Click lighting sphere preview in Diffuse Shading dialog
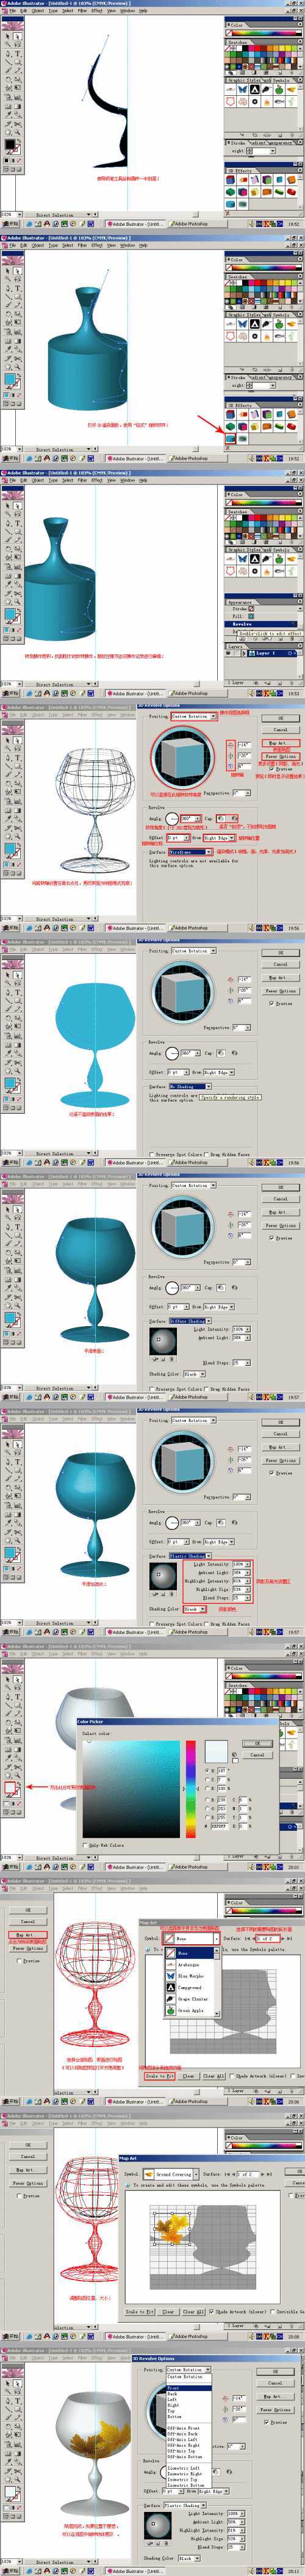This screenshot has height=2576, width=305. (163, 1340)
